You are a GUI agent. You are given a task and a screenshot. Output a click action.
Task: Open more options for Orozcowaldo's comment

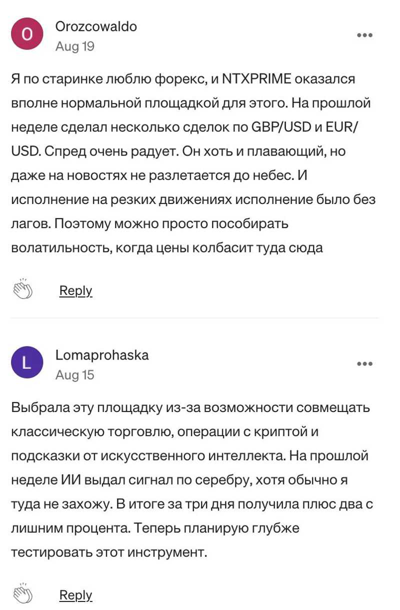click(x=364, y=35)
